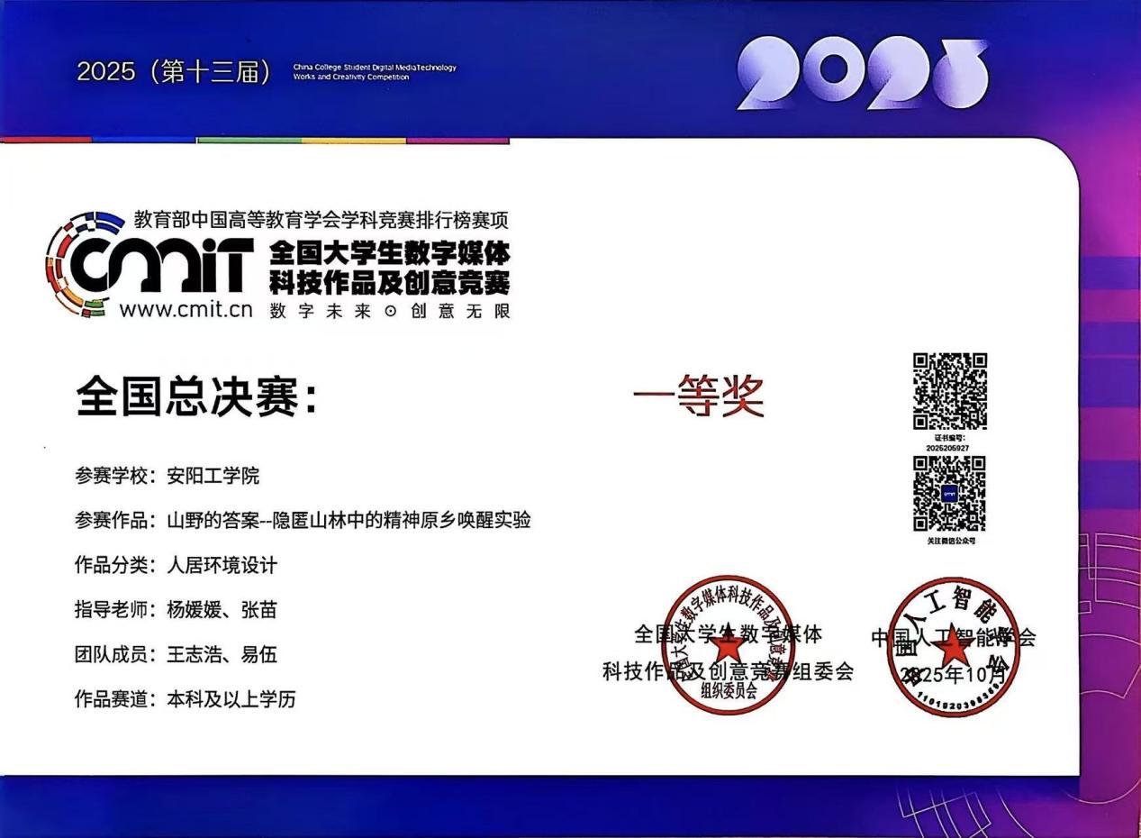Screen dimensions: 1141x838
Task: Click the school name 安阳工学院
Action: coord(213,476)
